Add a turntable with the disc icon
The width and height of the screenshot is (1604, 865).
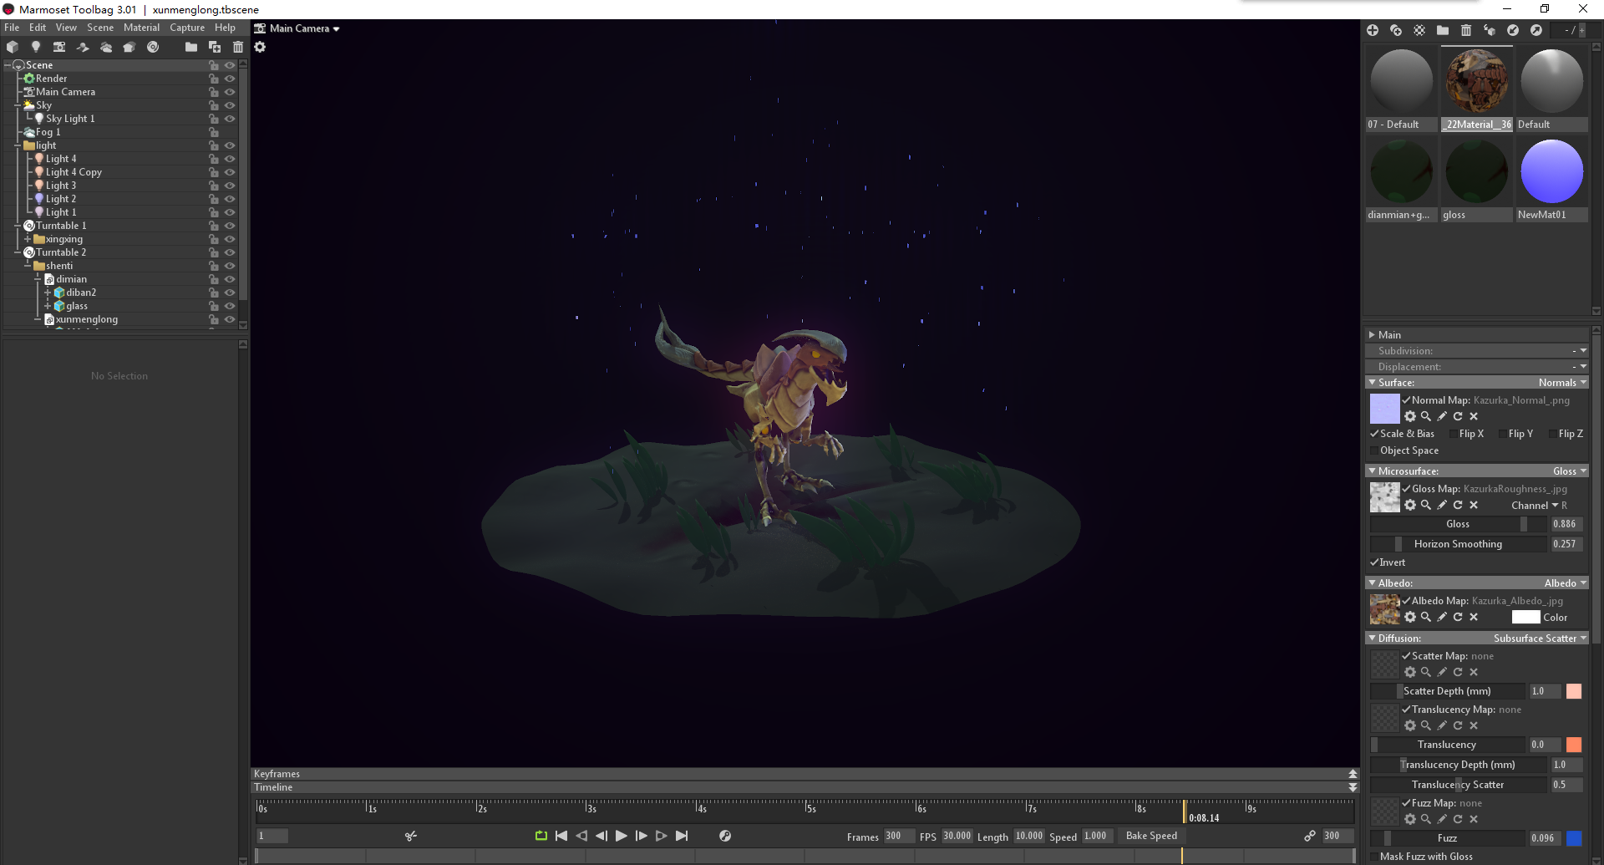(x=153, y=47)
